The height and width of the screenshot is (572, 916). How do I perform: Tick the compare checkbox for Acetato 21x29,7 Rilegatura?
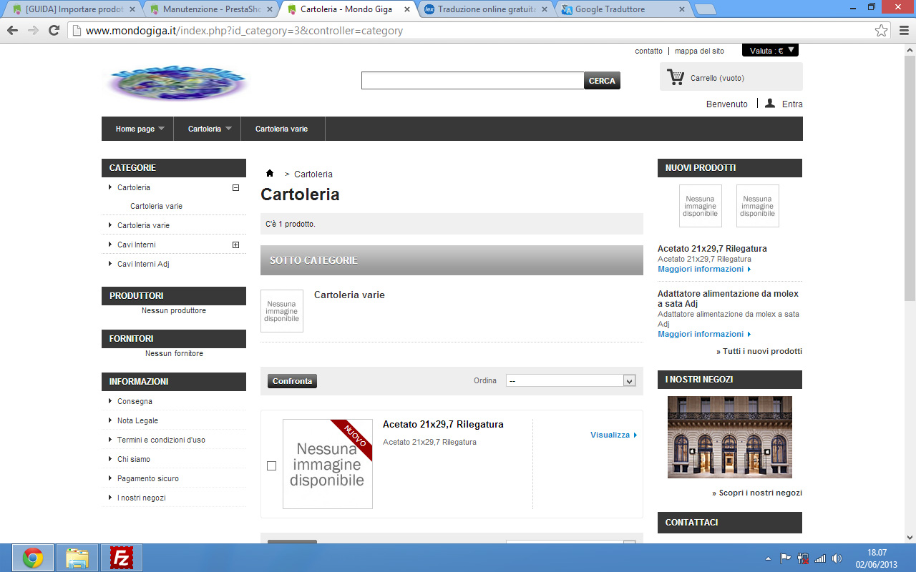pos(271,465)
